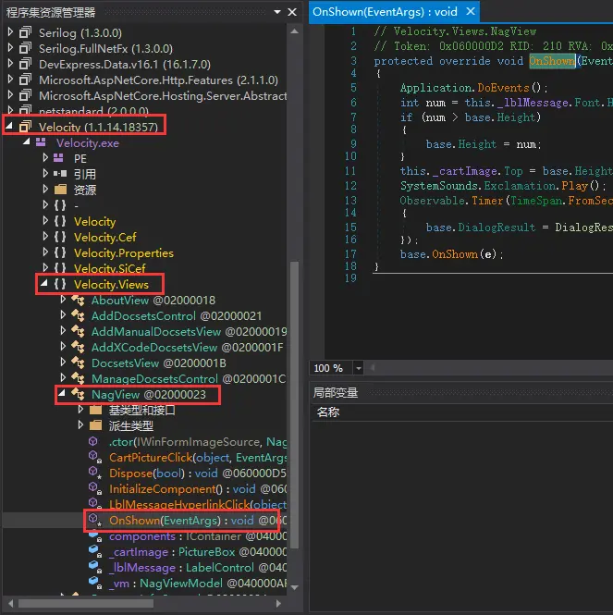Screen dimensions: 613x615
Task: Close the OnShown(EventArgs) : void tab
Action: [470, 12]
